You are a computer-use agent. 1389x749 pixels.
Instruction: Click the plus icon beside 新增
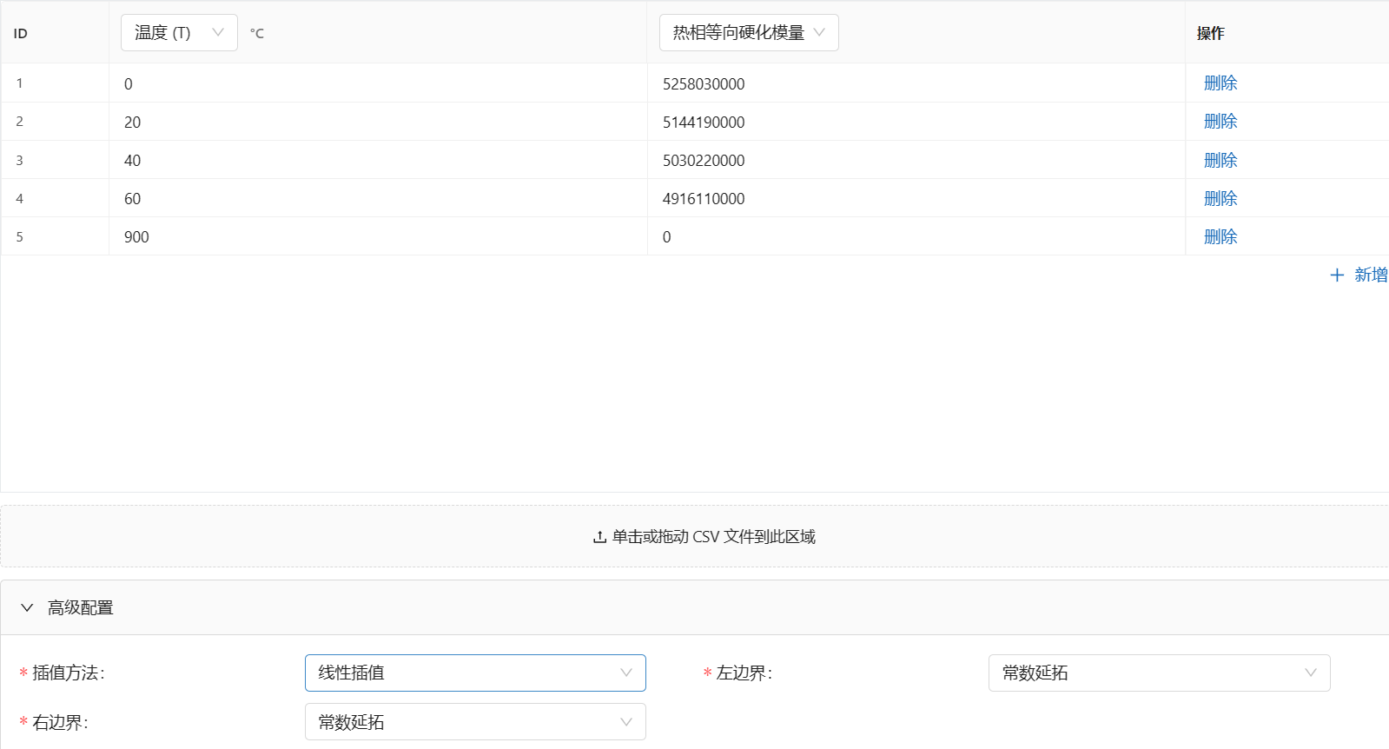coord(1337,275)
